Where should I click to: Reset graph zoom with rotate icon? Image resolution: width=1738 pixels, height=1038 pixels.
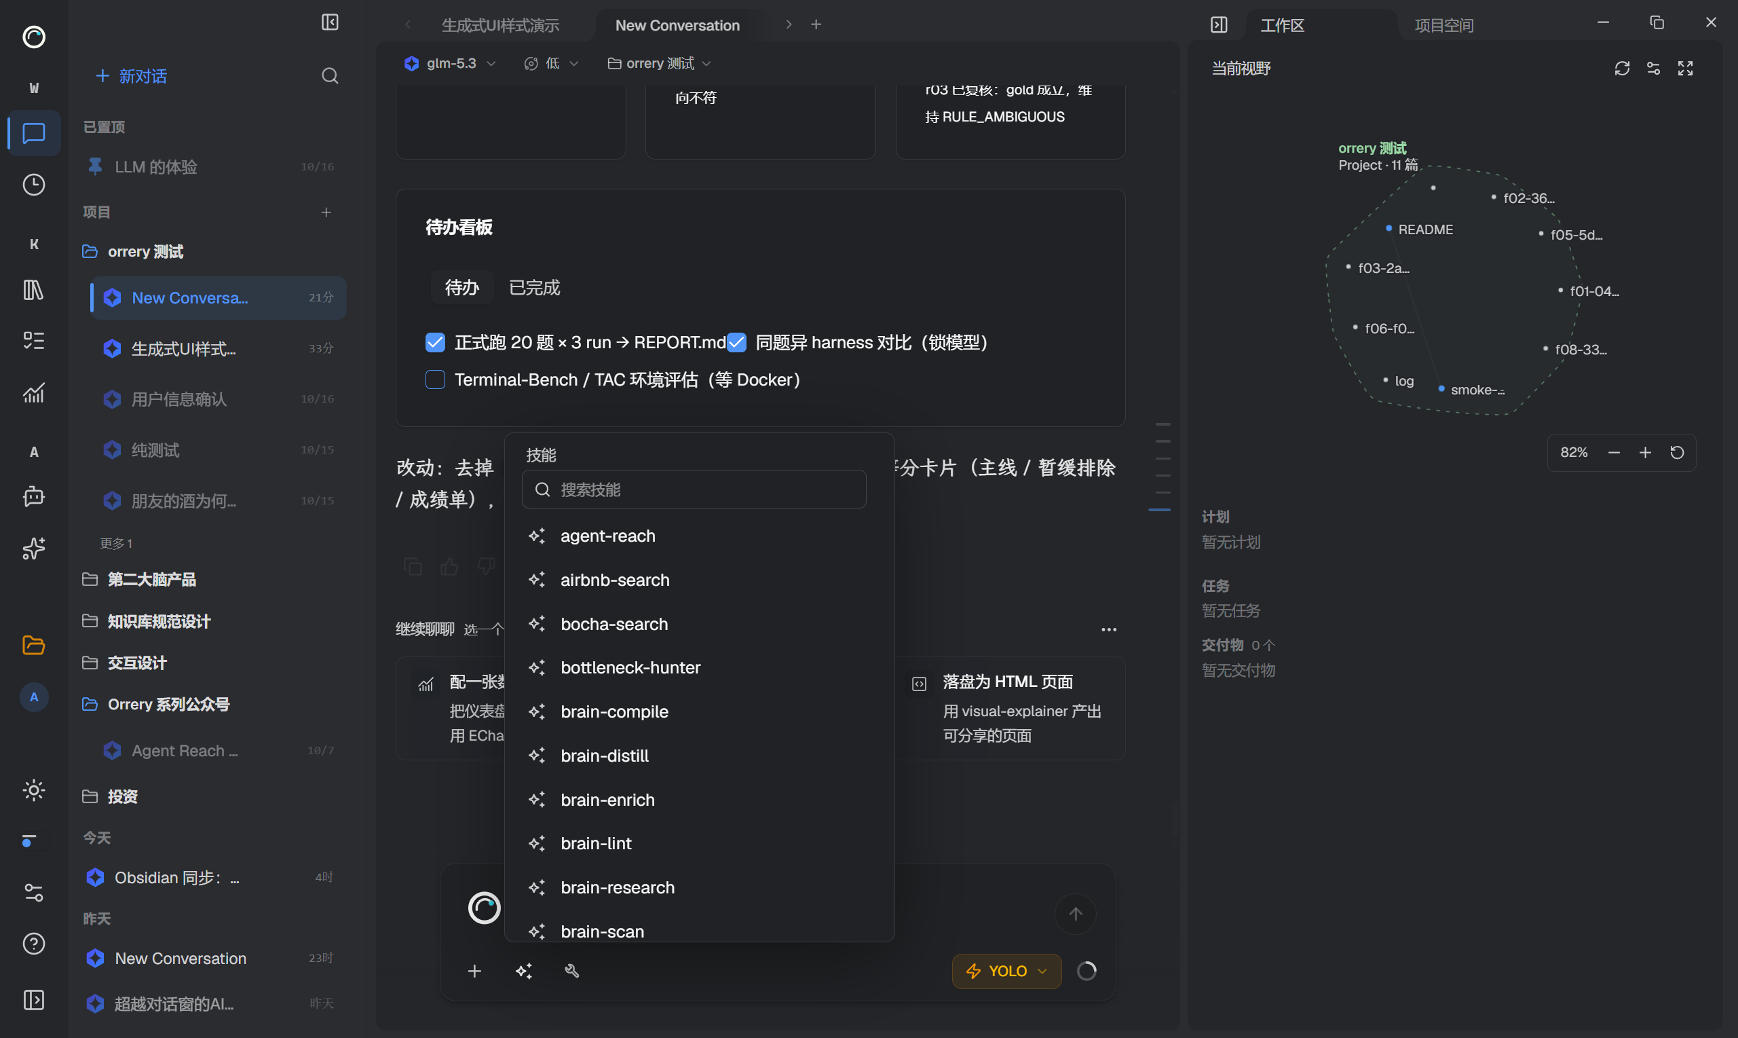pyautogui.click(x=1677, y=453)
